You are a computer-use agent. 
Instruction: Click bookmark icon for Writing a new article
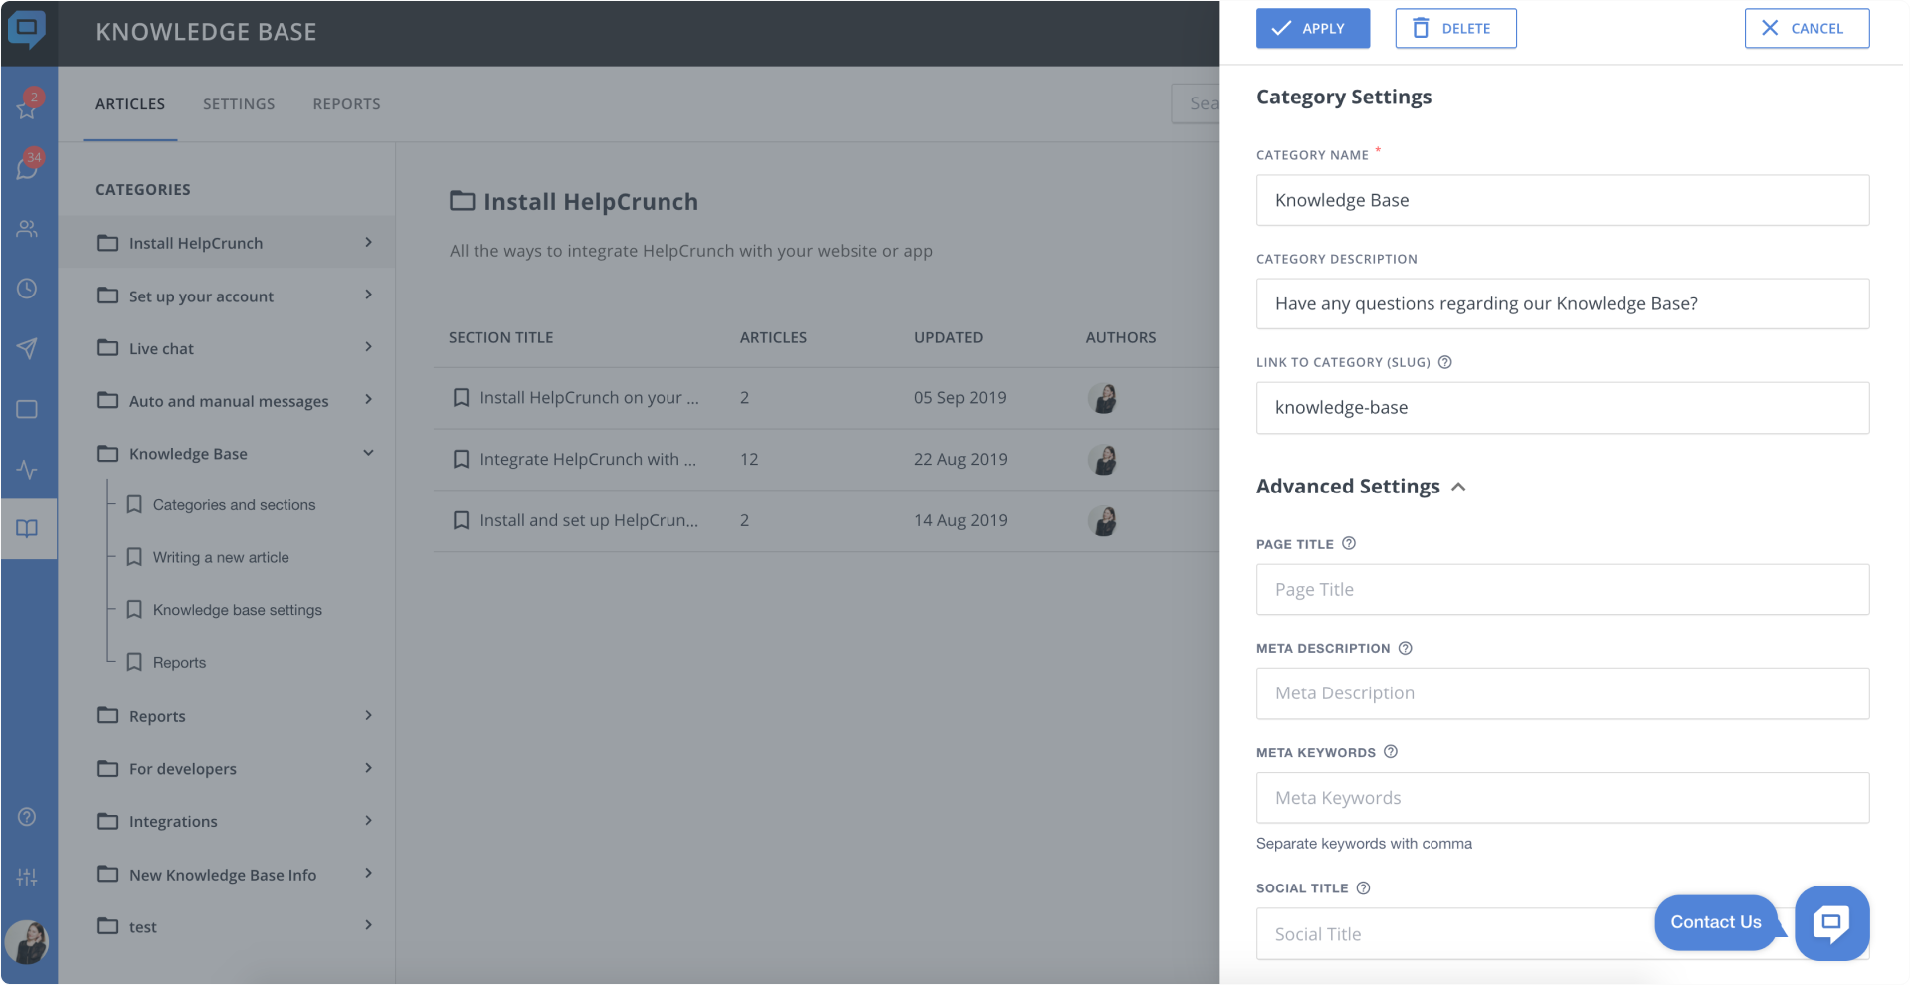(134, 557)
